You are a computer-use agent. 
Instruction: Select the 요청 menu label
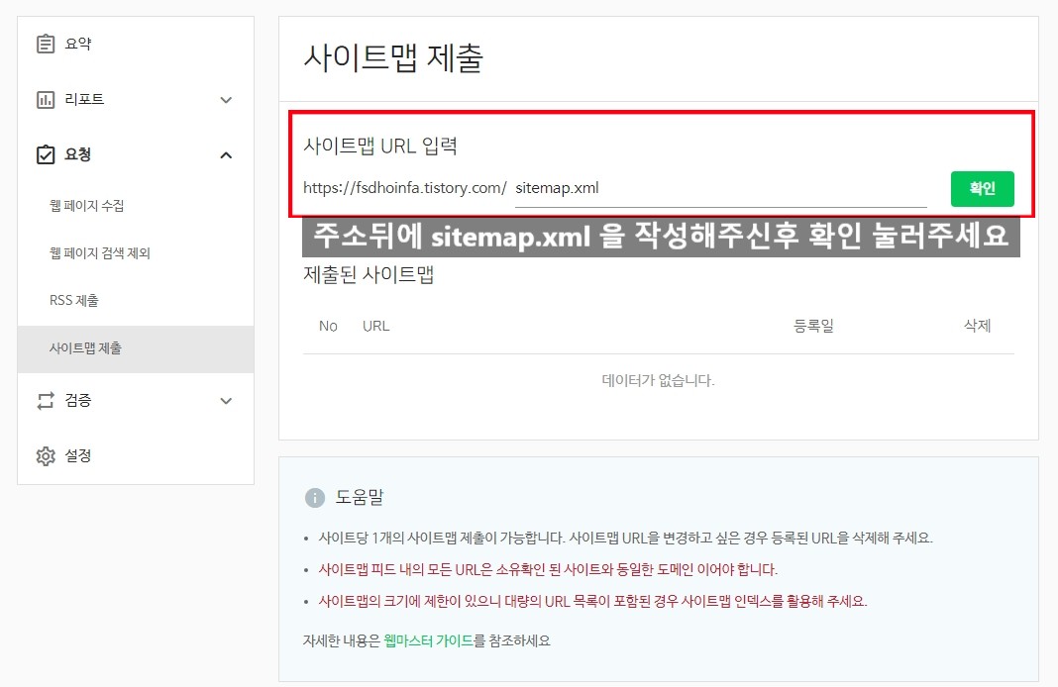[x=77, y=154]
